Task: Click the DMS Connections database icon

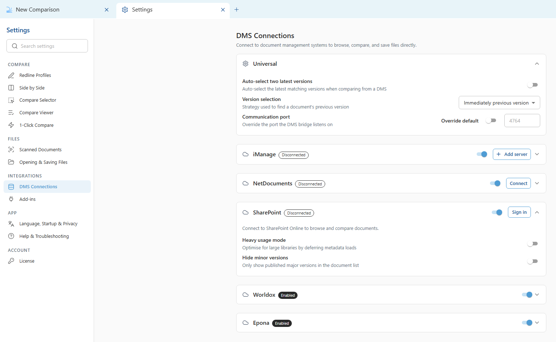Action: pos(11,187)
